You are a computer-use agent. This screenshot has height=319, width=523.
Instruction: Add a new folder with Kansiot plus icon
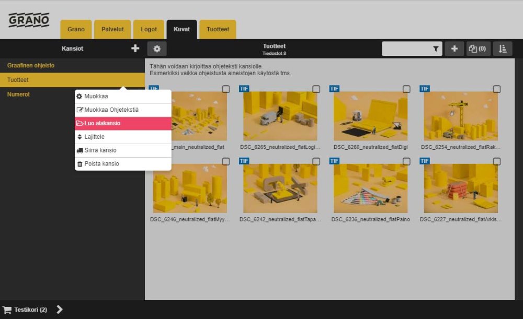pyautogui.click(x=135, y=49)
